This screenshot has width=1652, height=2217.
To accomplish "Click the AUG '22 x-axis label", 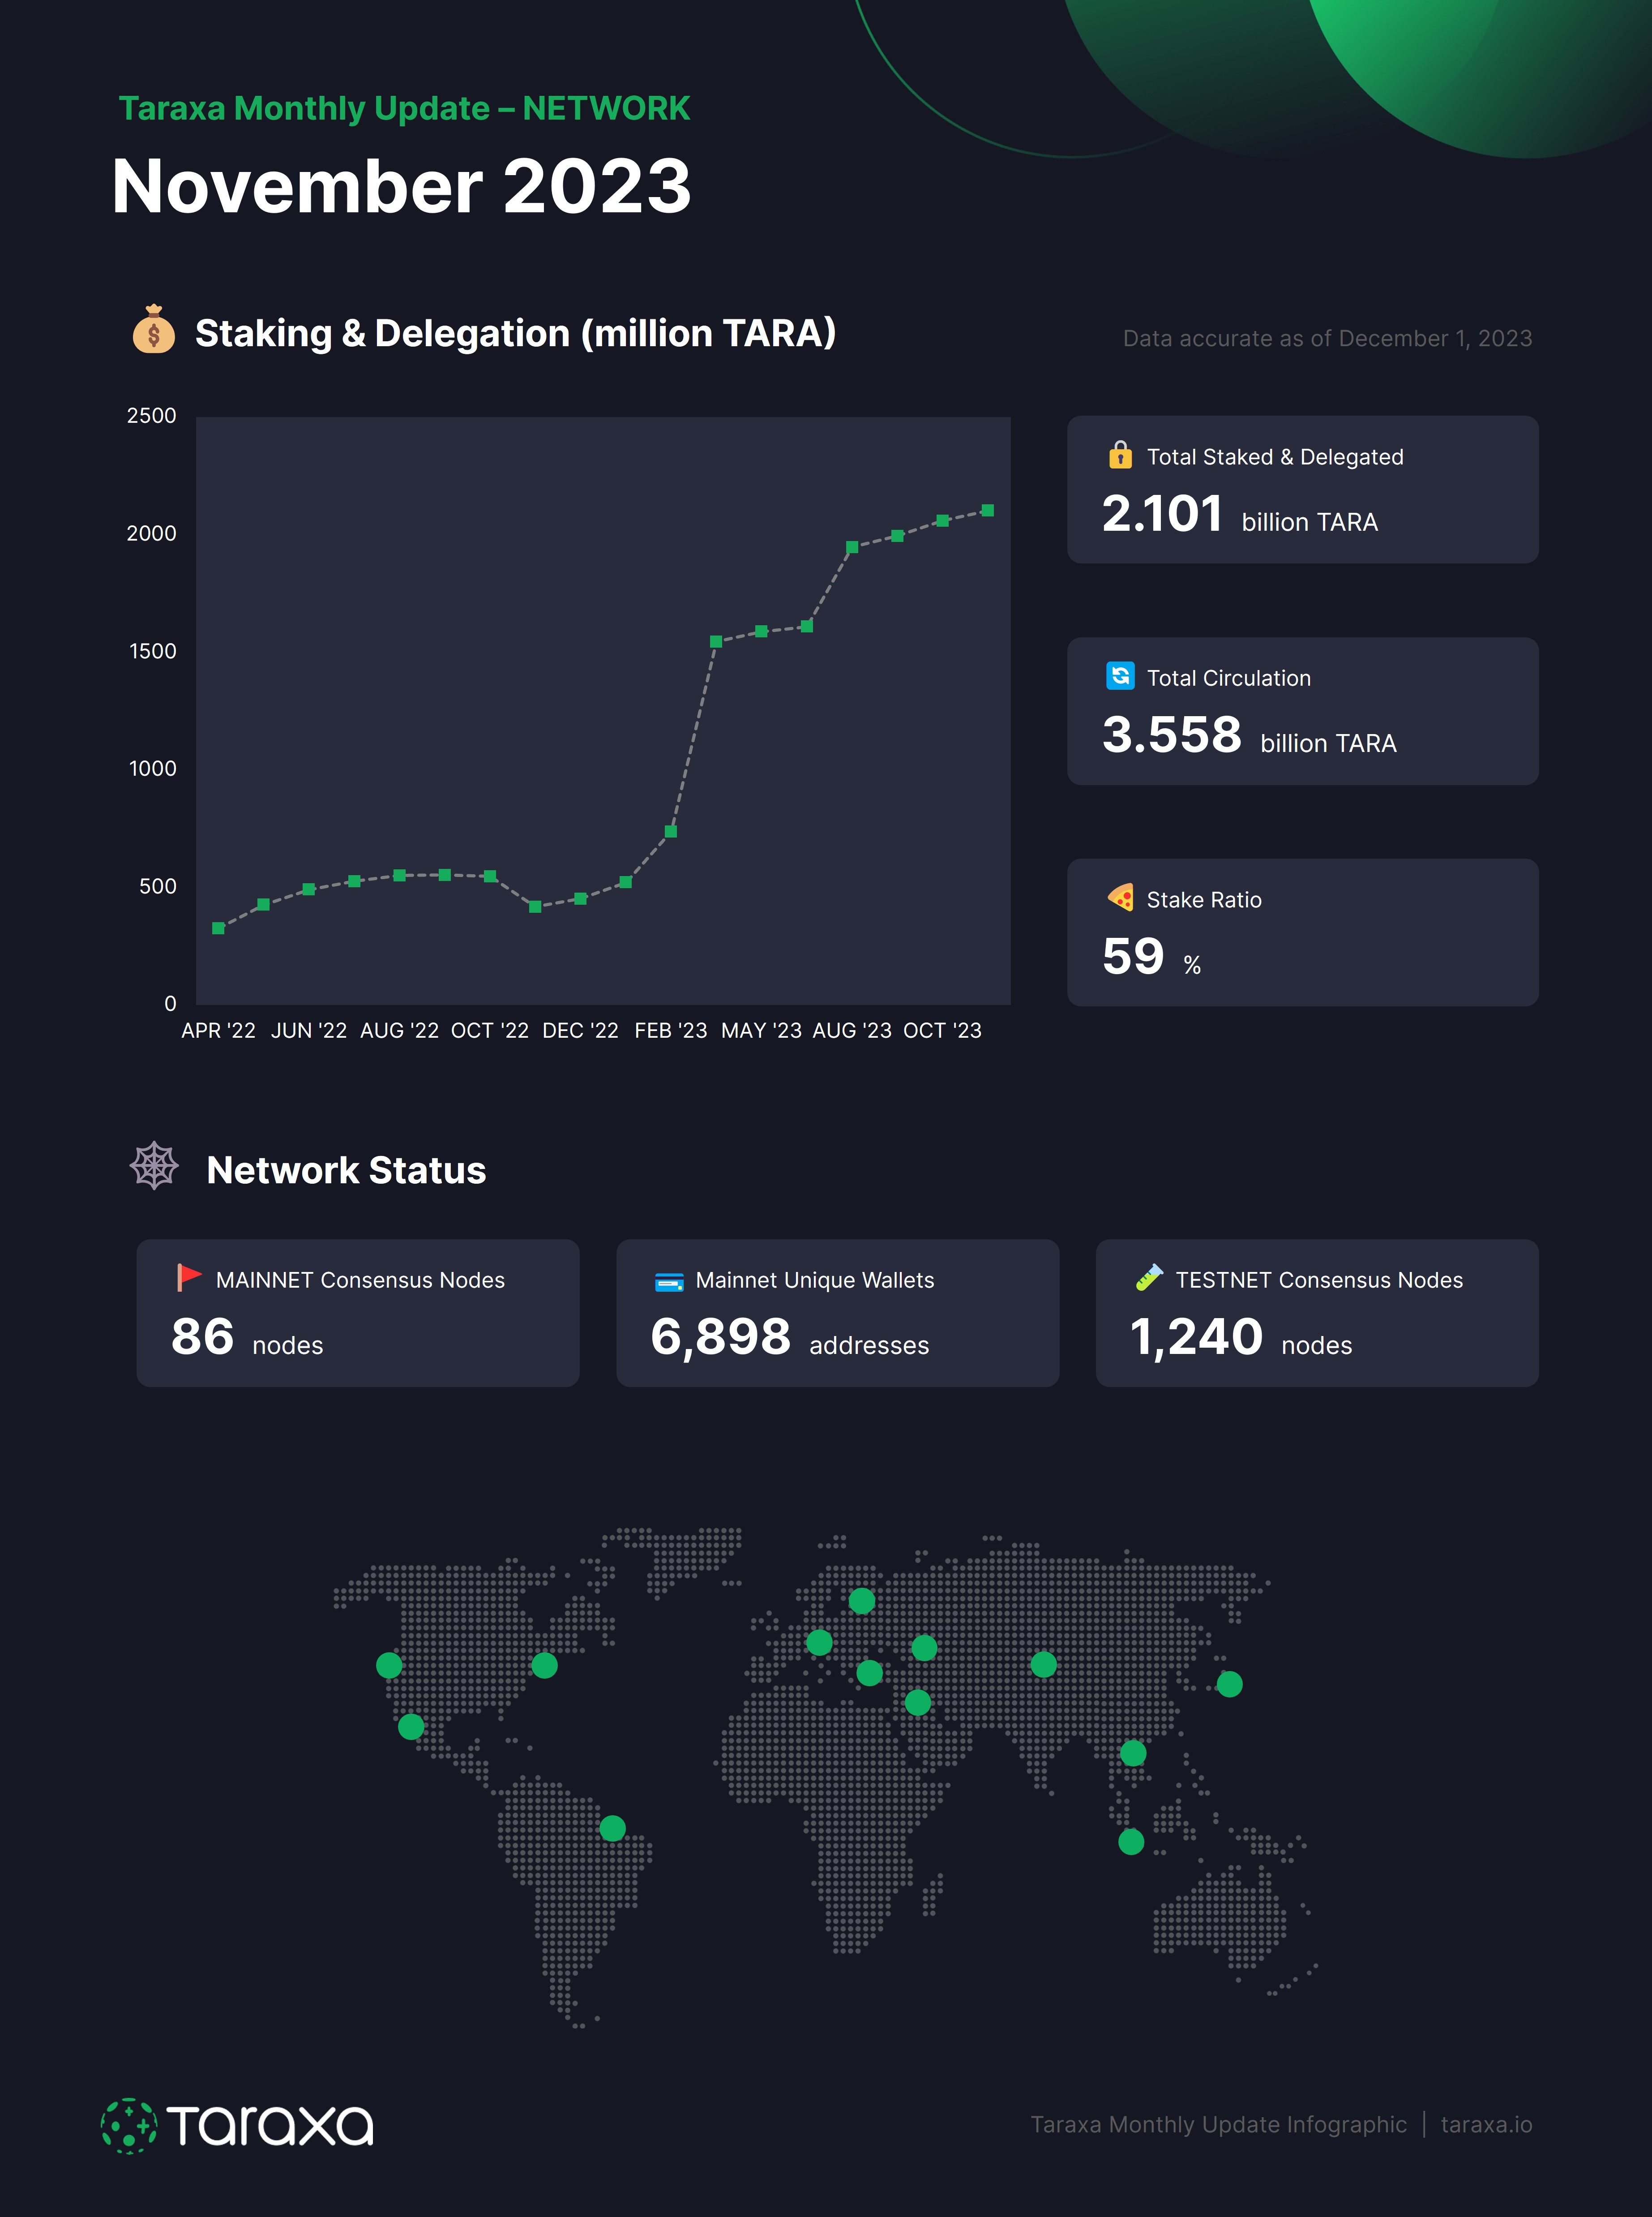I will click(x=399, y=1031).
